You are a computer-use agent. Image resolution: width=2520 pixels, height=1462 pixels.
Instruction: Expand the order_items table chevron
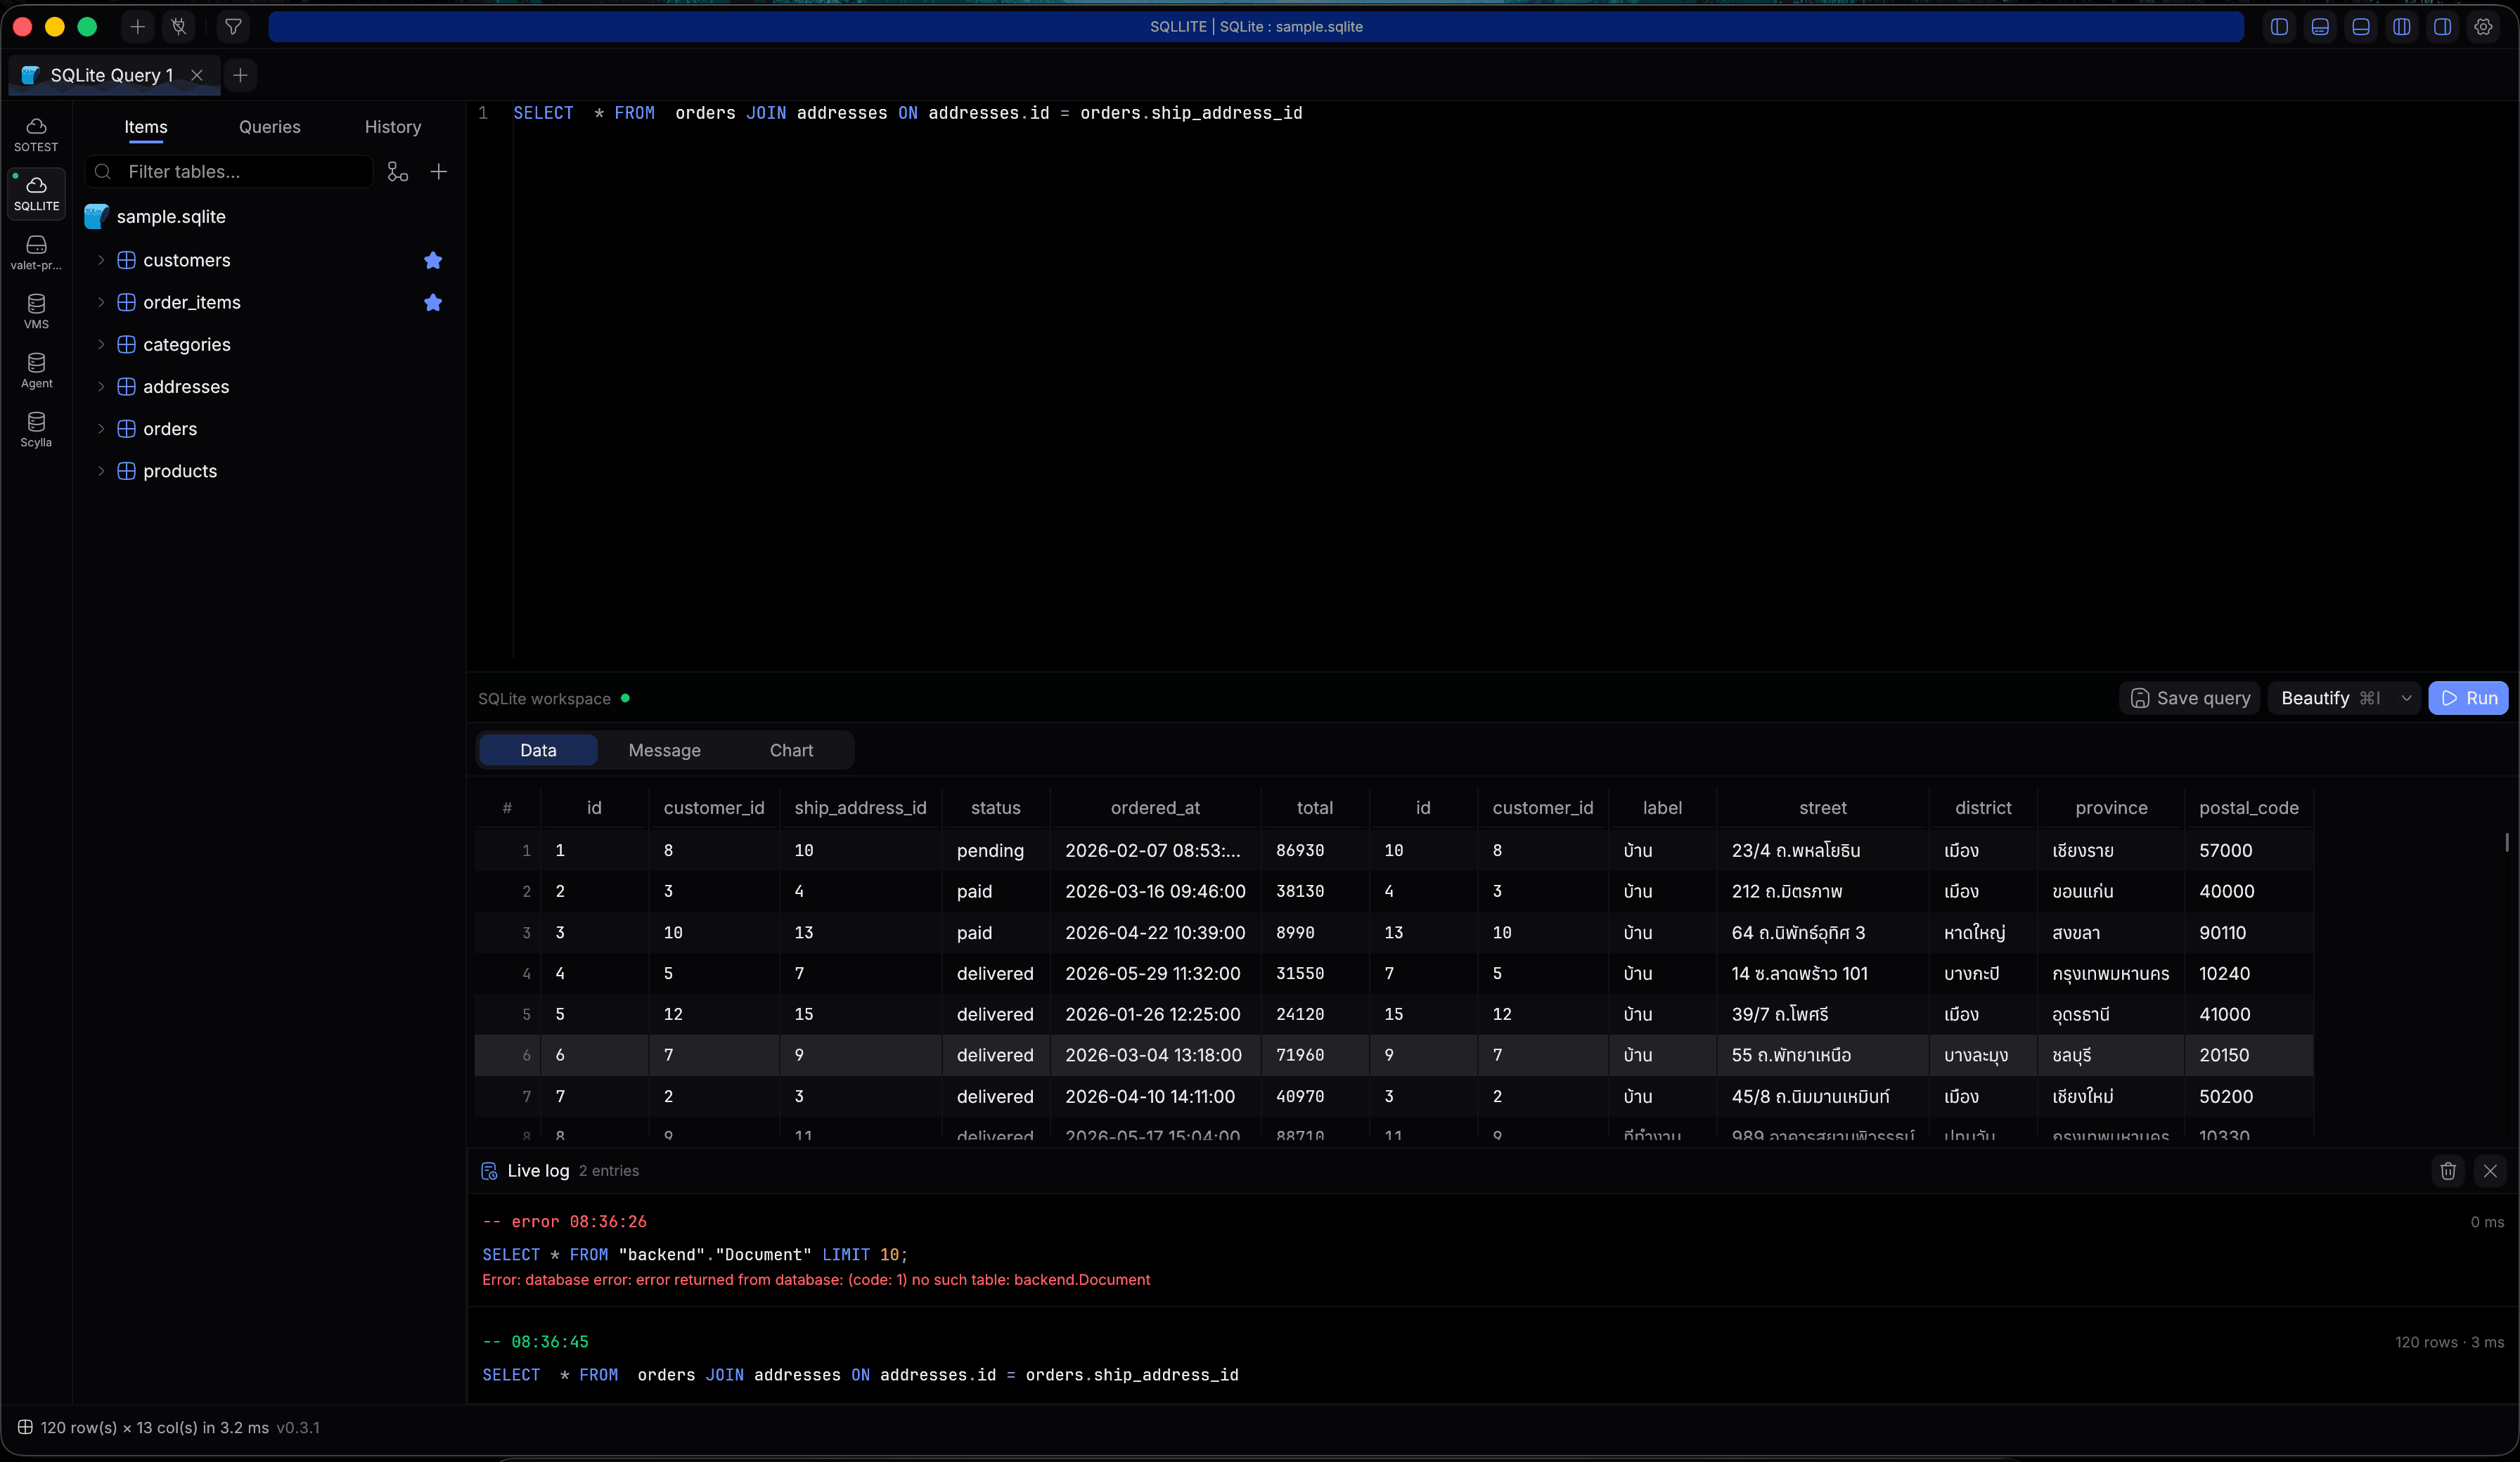click(101, 302)
